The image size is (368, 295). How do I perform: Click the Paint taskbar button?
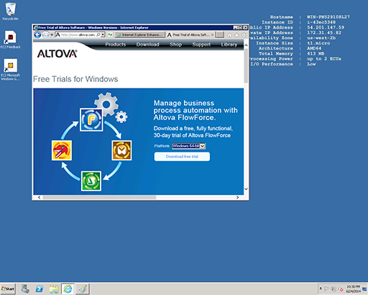pos(83,289)
